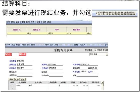Expand the 录入顺序 dropdown

click(107, 54)
